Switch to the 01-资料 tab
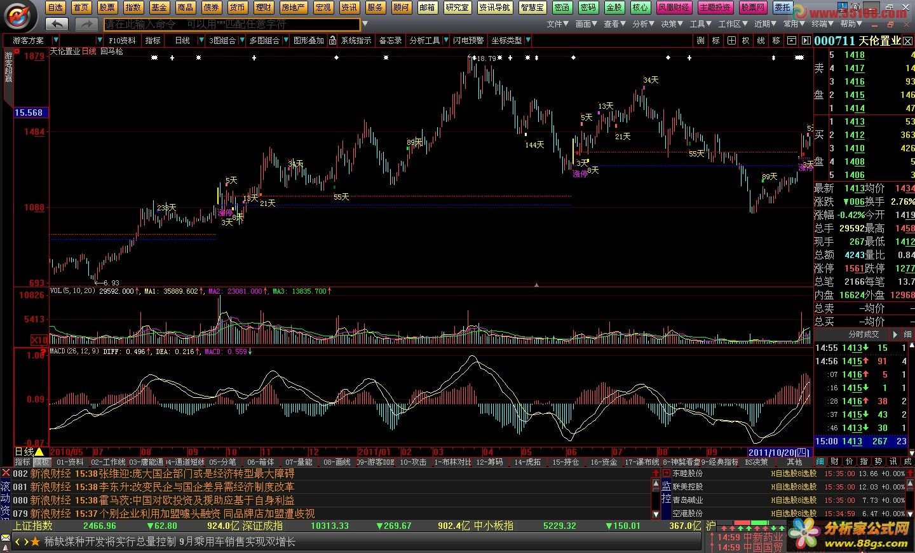The height and width of the screenshot is (553, 915). coord(70,462)
